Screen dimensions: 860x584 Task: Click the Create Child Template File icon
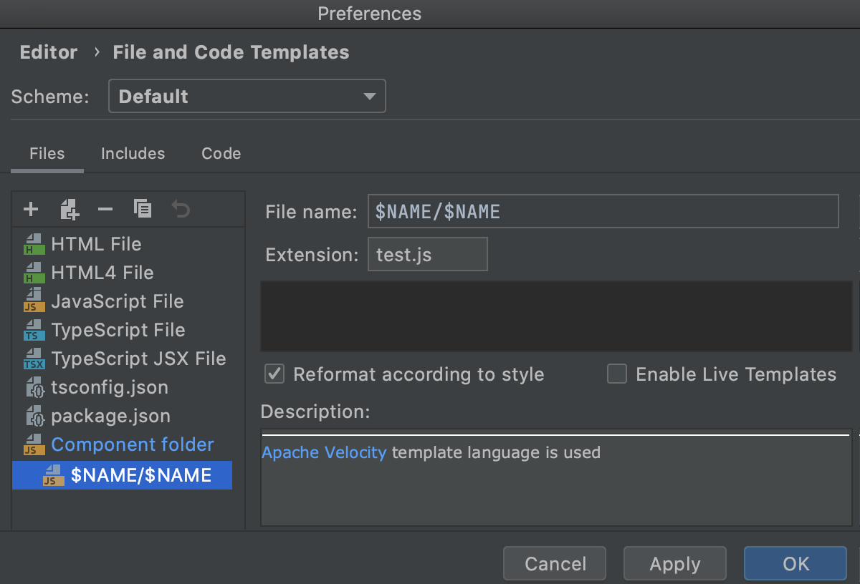point(69,209)
